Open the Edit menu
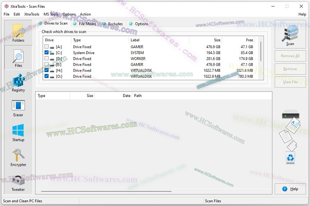This screenshot has height=206, width=310. [x=17, y=14]
